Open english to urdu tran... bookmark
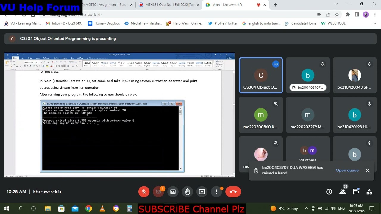Image resolution: width=381 pixels, height=214 pixels. [261, 23]
